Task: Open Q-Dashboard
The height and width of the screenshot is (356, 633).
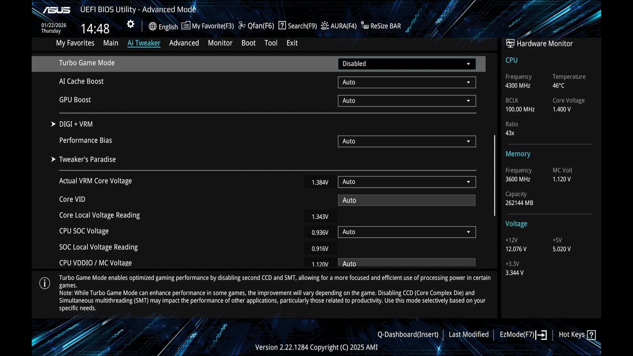Action: 407,334
